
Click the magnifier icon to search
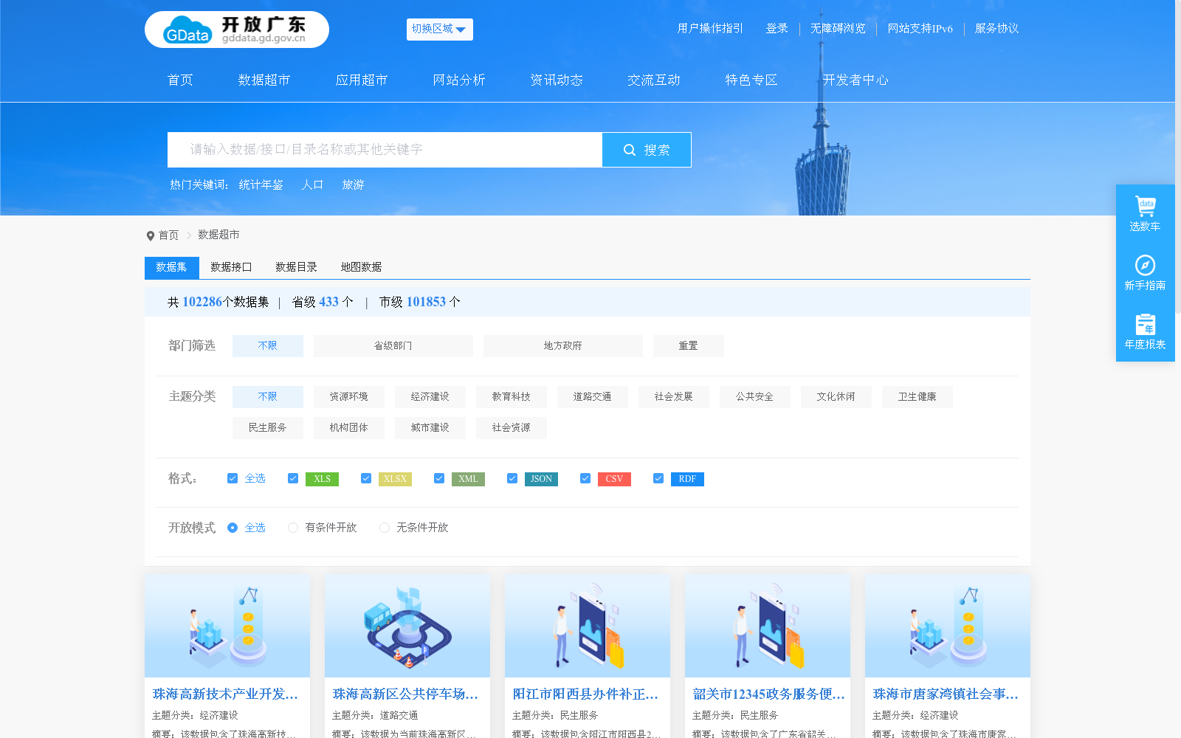(630, 149)
